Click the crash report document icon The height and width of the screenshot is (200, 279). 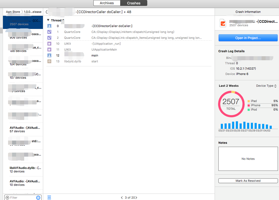coord(223,23)
